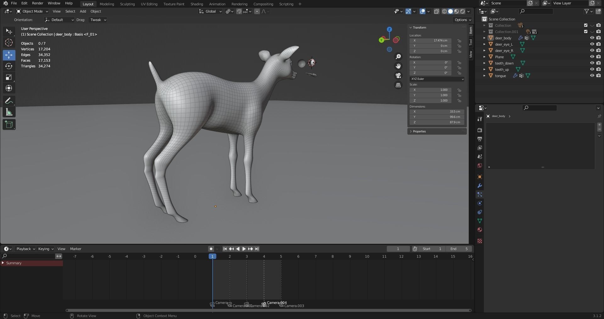
Task: Select the Annotate tool
Action: click(x=9, y=101)
